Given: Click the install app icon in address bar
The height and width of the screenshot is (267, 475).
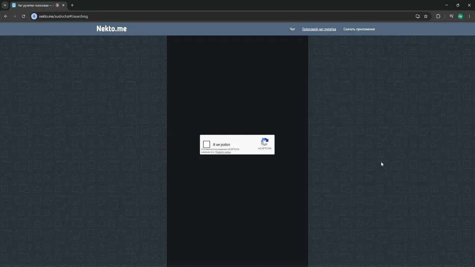Looking at the screenshot, I should [x=418, y=16].
